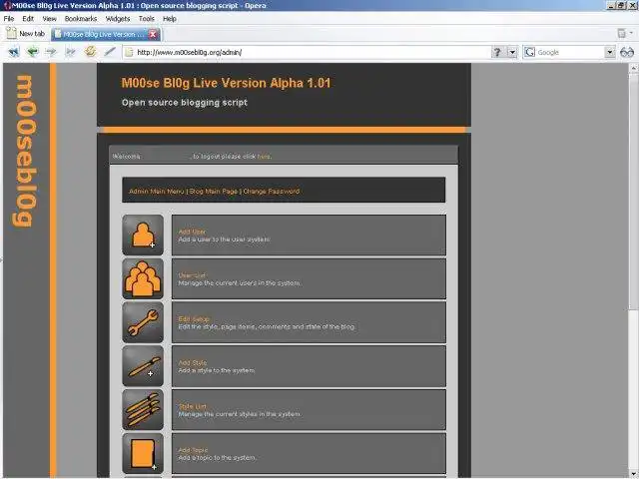Open the User List group icon
Image resolution: width=639 pixels, height=479 pixels.
(x=143, y=278)
